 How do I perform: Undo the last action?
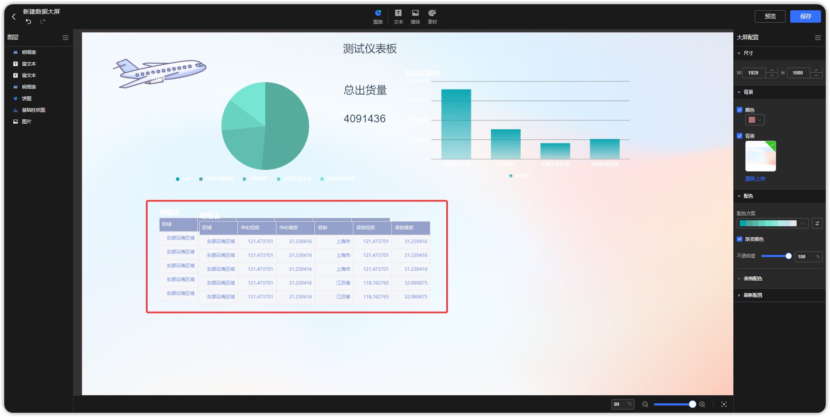(x=28, y=21)
